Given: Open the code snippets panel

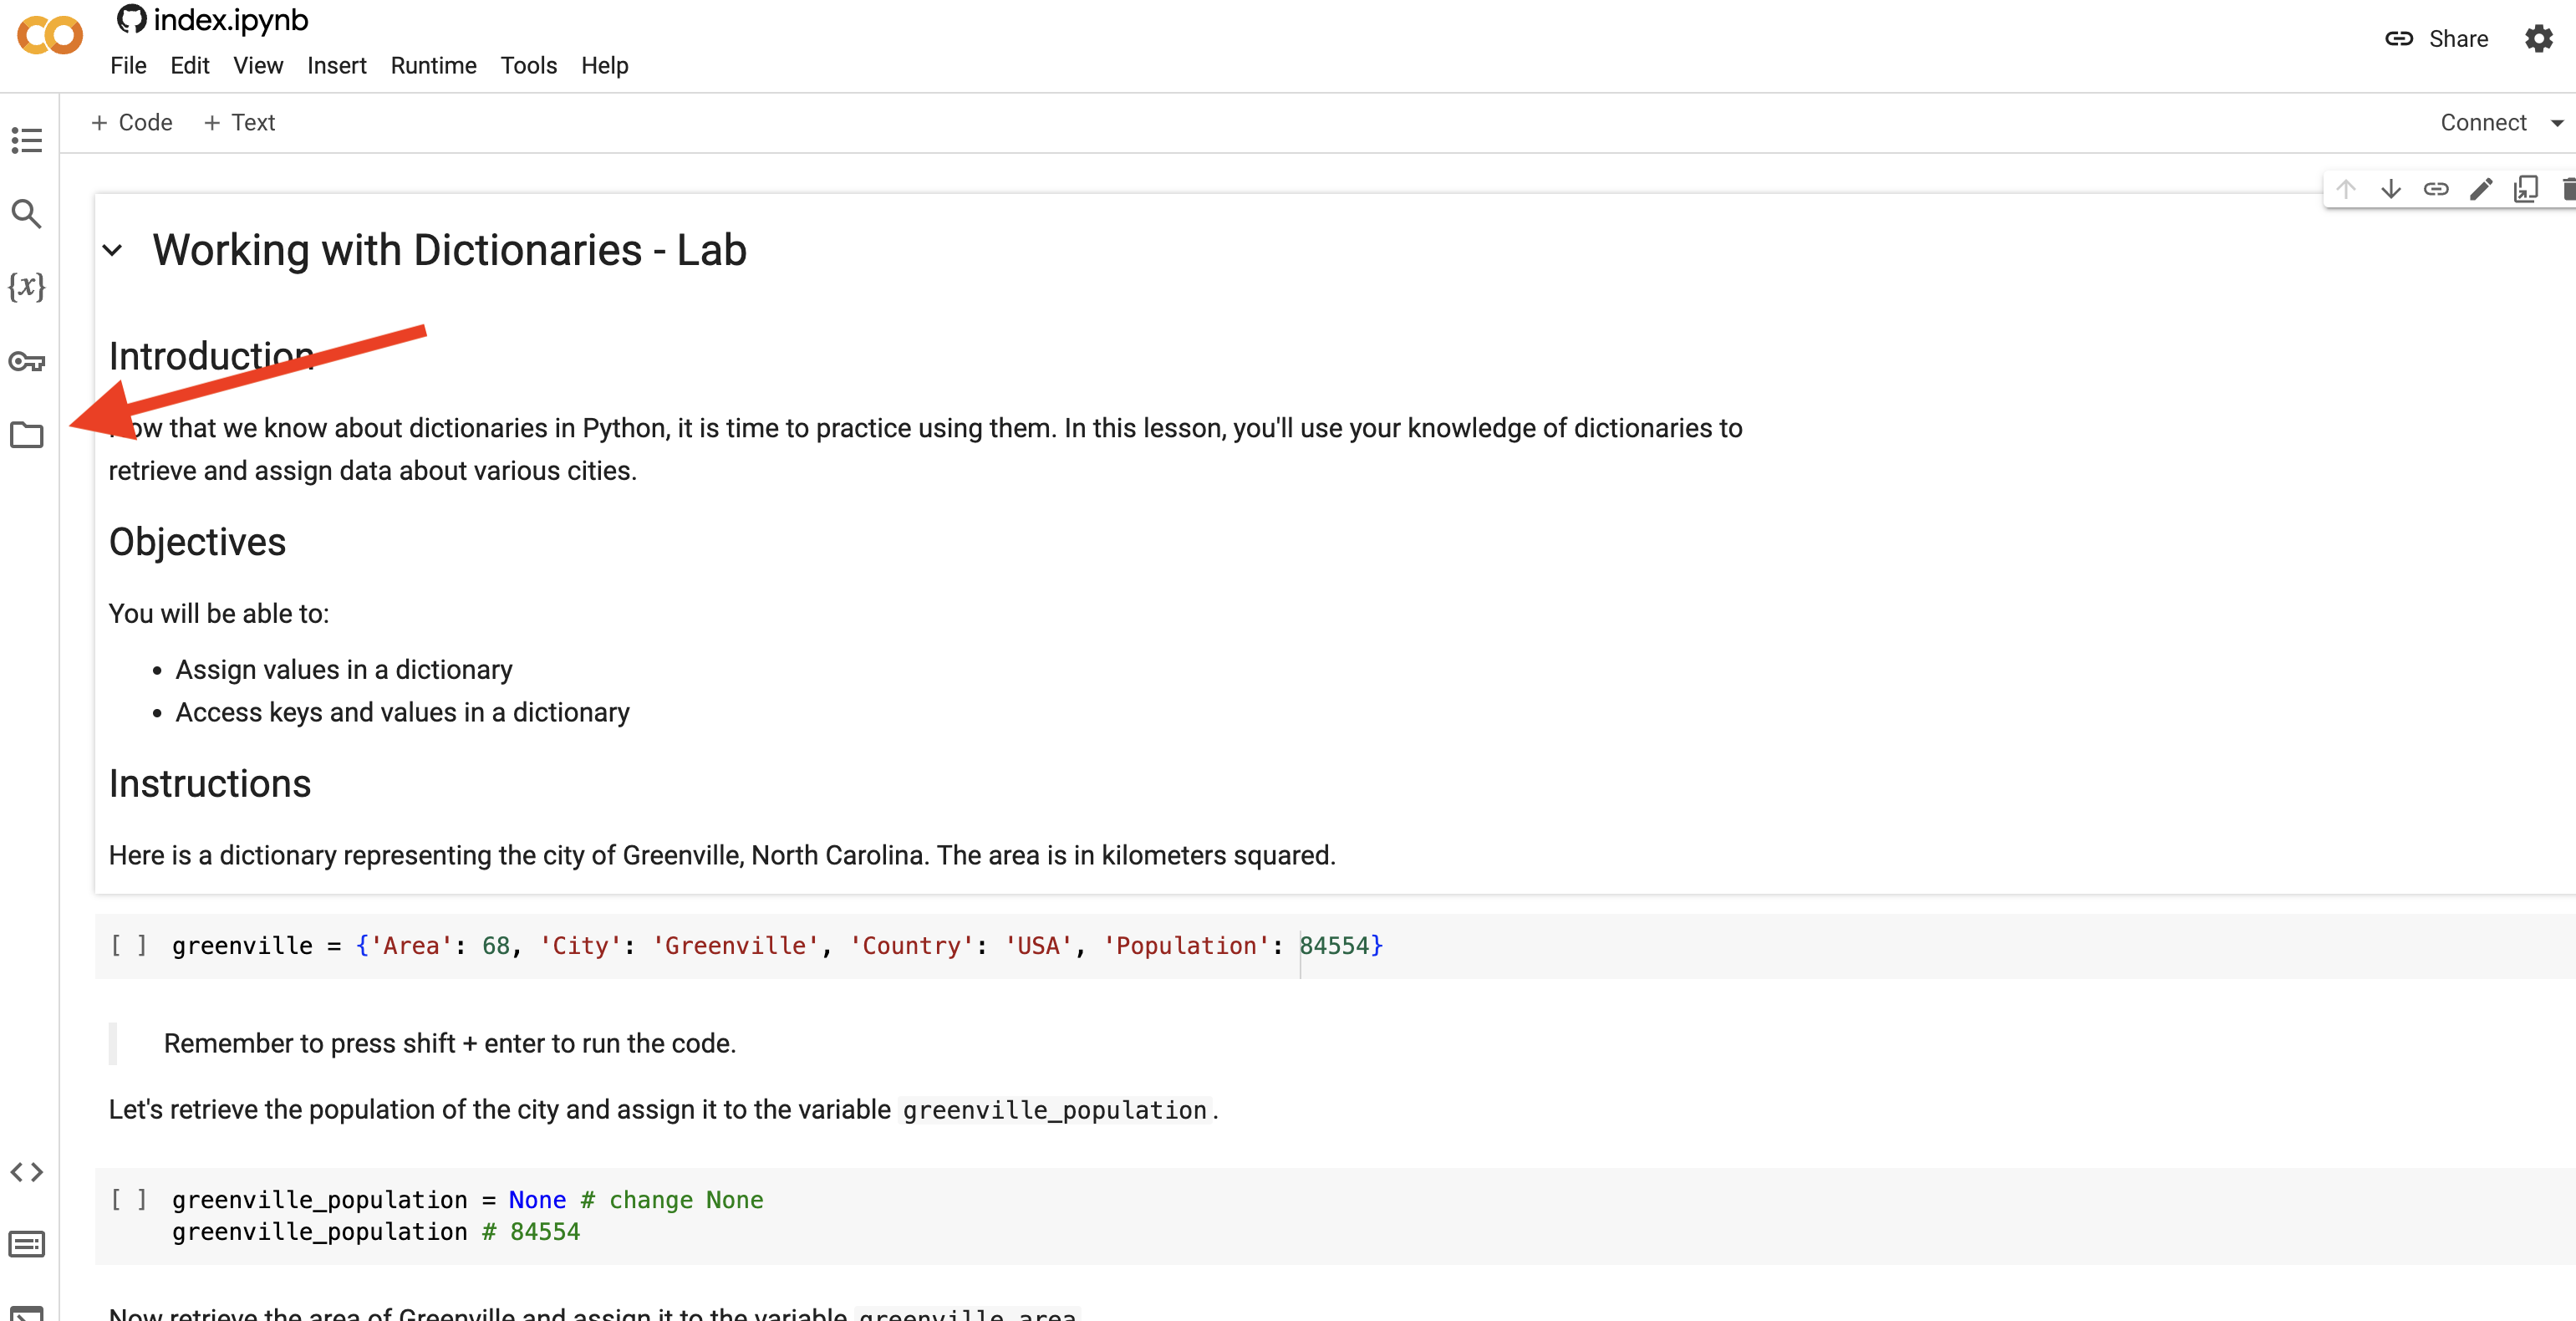Looking at the screenshot, I should pyautogui.click(x=26, y=1172).
